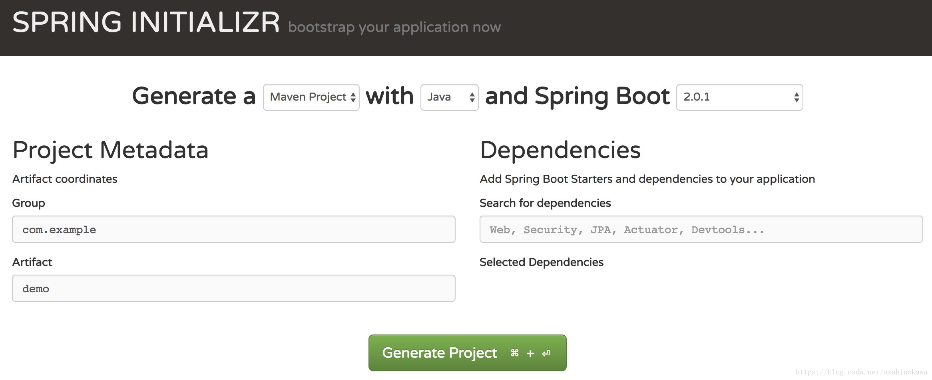Viewport: 932px width, 380px height.
Task: Click the Artifact input field with demo
Action: click(x=233, y=288)
